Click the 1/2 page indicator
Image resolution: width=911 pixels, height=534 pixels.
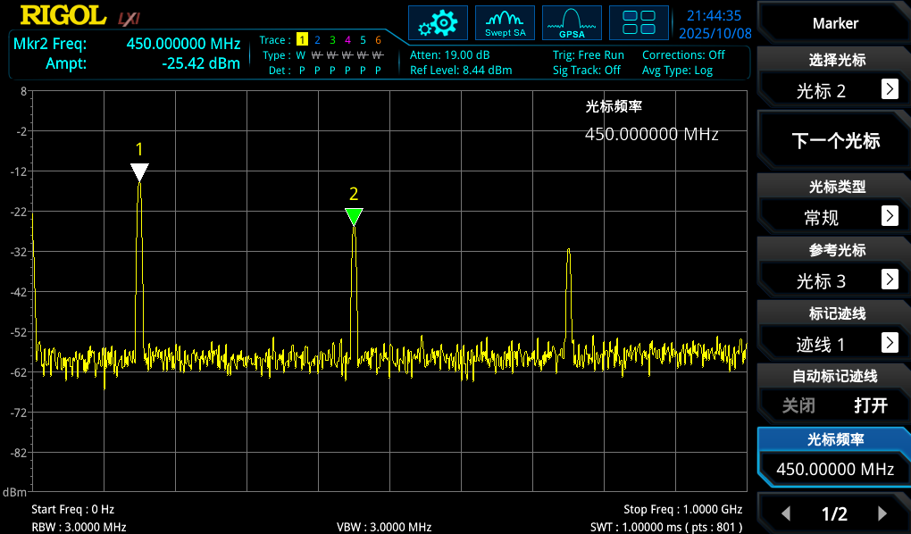tap(834, 513)
